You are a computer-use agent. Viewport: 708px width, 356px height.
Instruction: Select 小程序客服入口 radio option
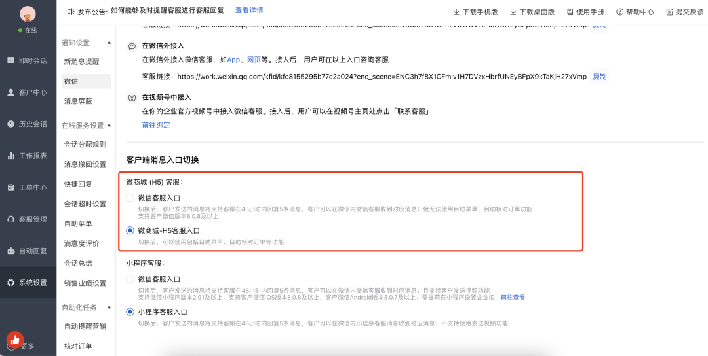[x=130, y=312]
